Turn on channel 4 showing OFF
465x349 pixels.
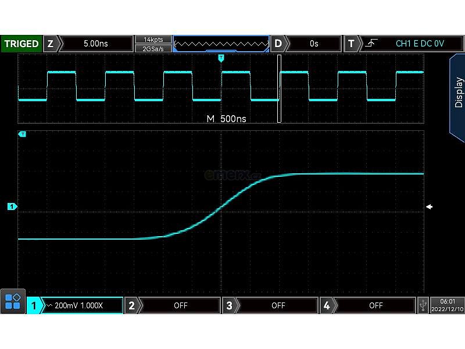coord(369,305)
